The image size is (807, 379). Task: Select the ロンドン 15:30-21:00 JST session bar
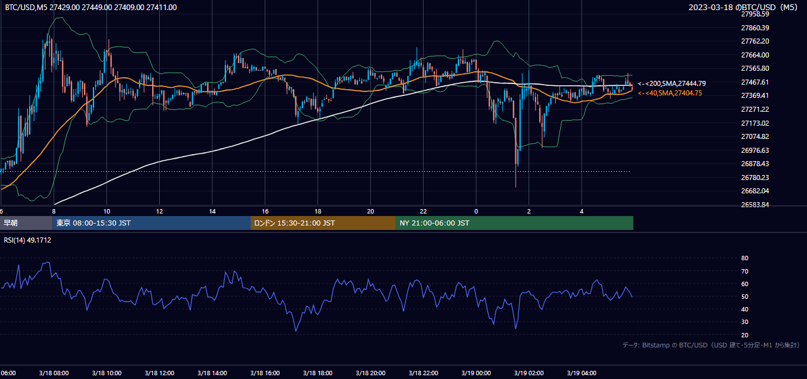pos(323,223)
